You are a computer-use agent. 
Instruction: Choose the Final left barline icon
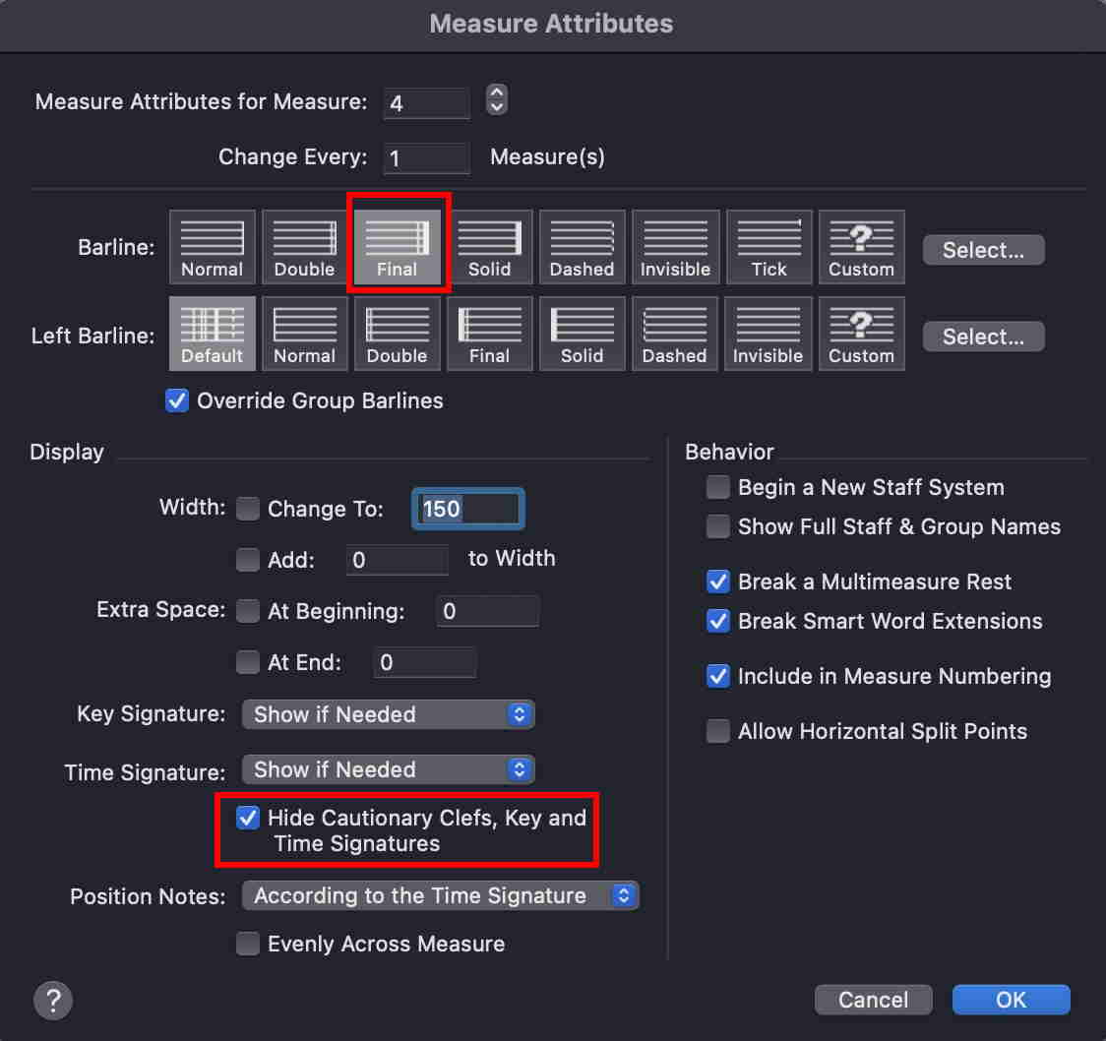click(489, 336)
